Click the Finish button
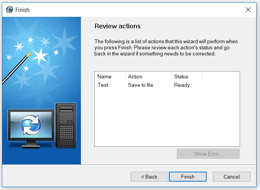 [188, 177]
